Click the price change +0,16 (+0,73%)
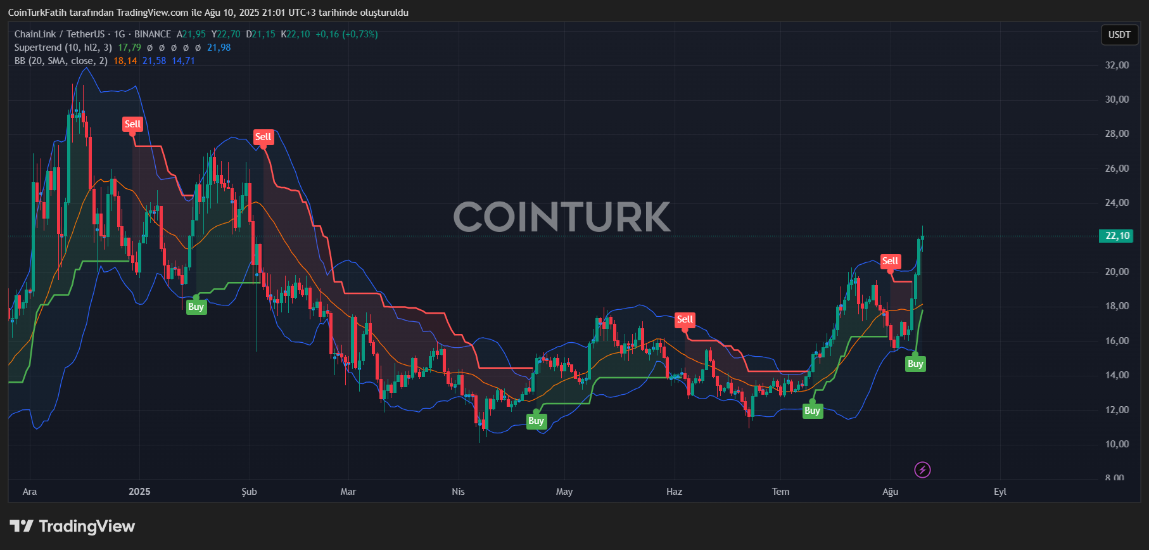 pyautogui.click(x=346, y=34)
